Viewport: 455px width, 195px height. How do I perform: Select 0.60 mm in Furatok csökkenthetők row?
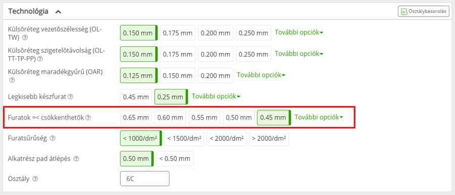tap(170, 118)
